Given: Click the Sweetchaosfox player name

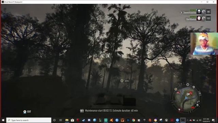Looking at the screenshot, I should pyautogui.click(x=190, y=13).
